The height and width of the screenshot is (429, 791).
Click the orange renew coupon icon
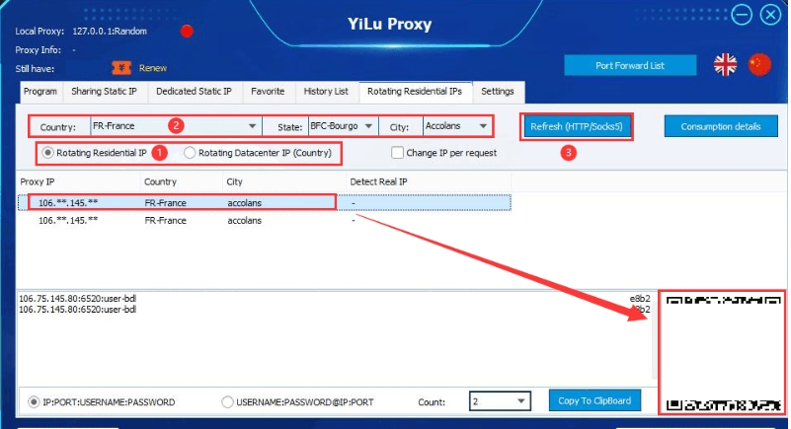click(x=121, y=68)
